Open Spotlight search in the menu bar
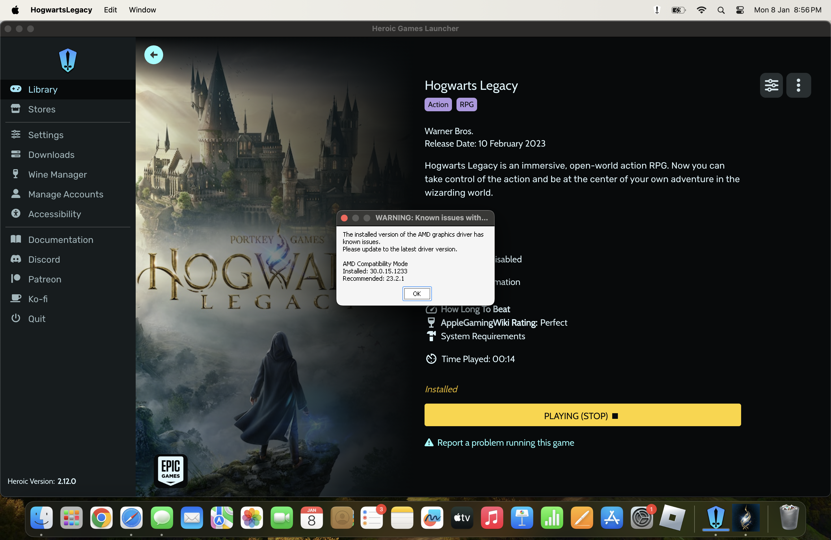This screenshot has height=540, width=831. point(721,10)
